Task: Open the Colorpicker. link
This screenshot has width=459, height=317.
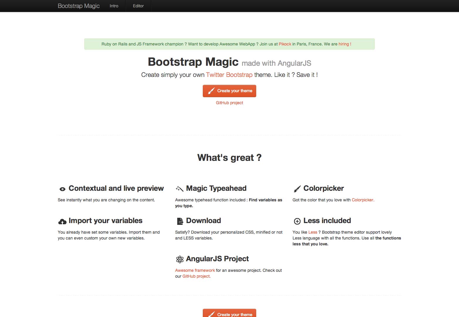Action: (x=363, y=200)
